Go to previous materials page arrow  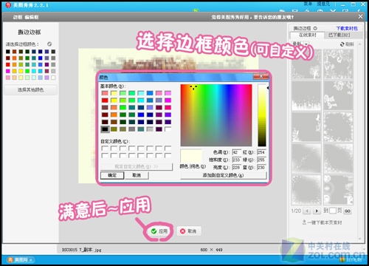click(x=307, y=211)
